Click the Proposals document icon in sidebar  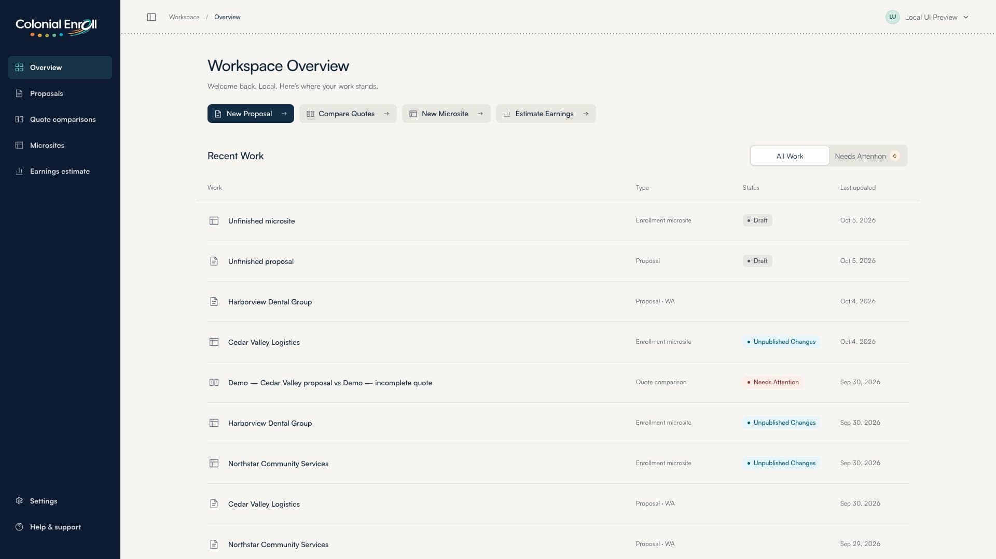tap(19, 93)
